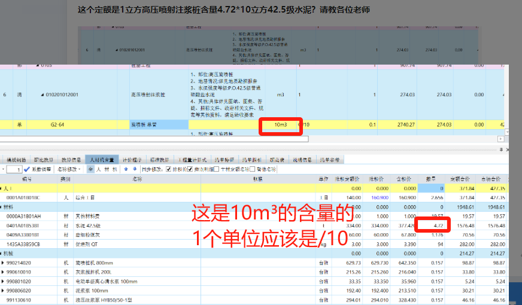Select quota code cell G2-64

pyautogui.click(x=57, y=125)
